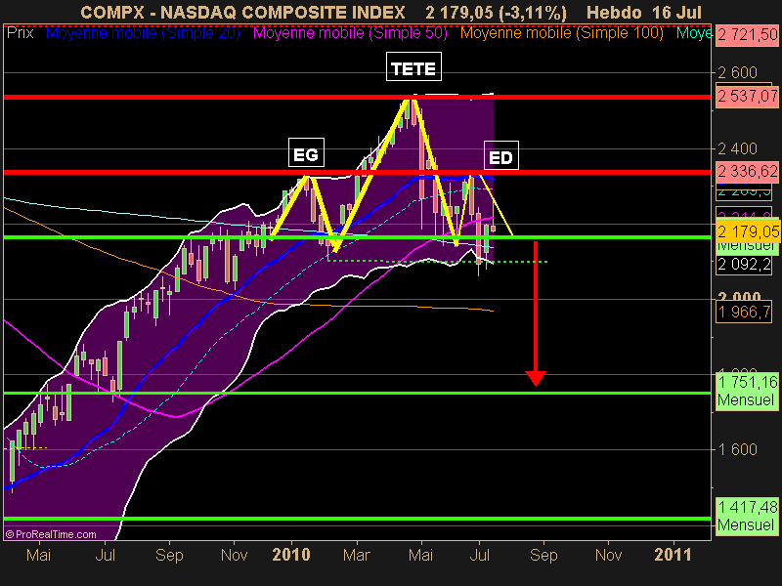This screenshot has width=782, height=586.
Task: Click the 2 600 axis price level
Action: [737, 72]
